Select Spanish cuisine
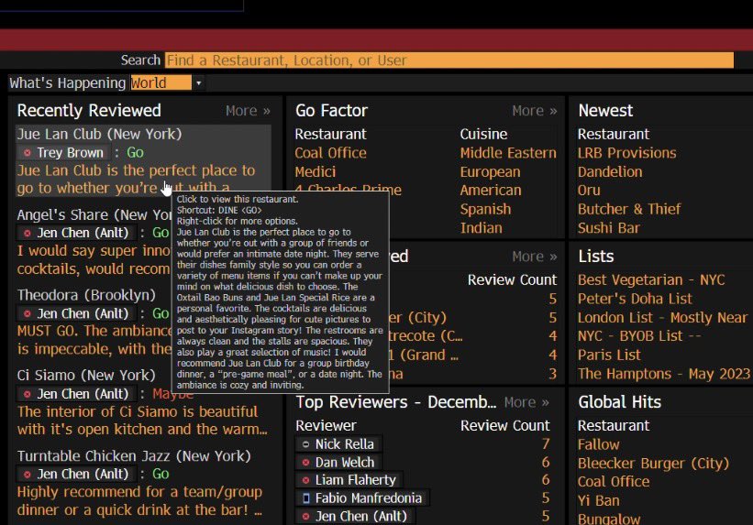This screenshot has height=525, width=753. point(485,209)
